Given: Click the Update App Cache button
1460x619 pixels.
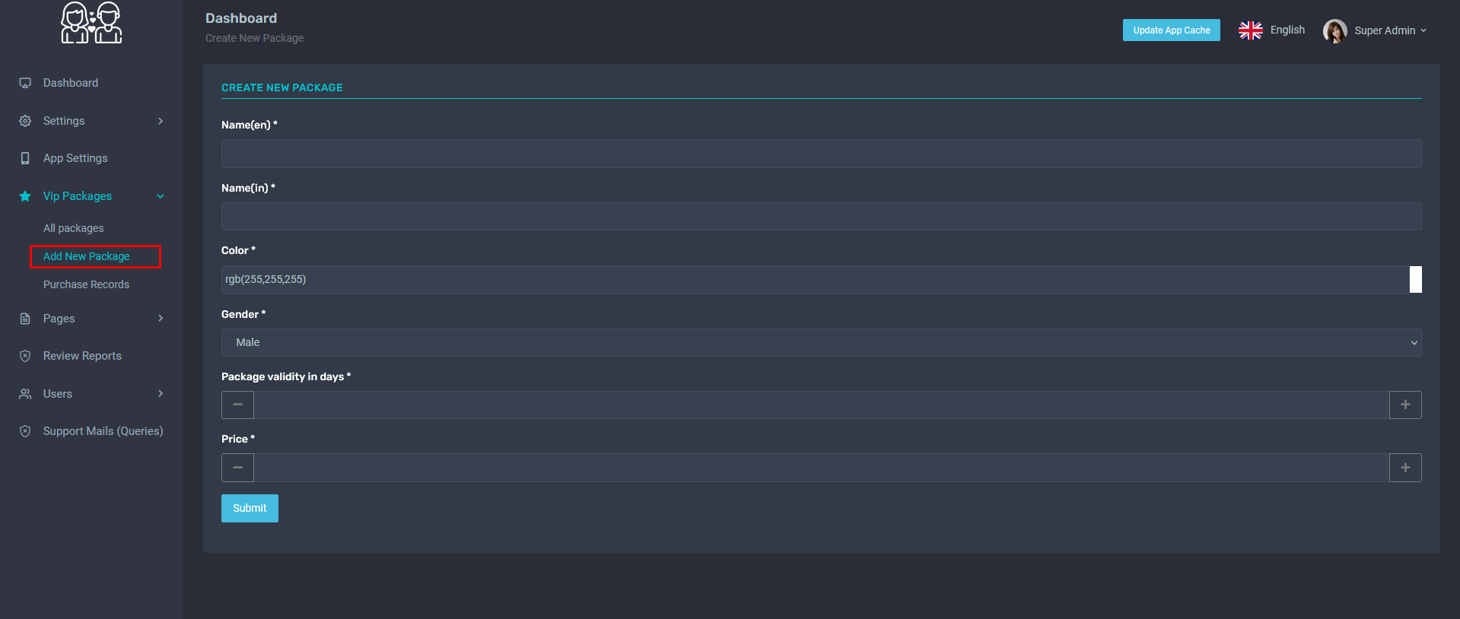Looking at the screenshot, I should coord(1171,30).
